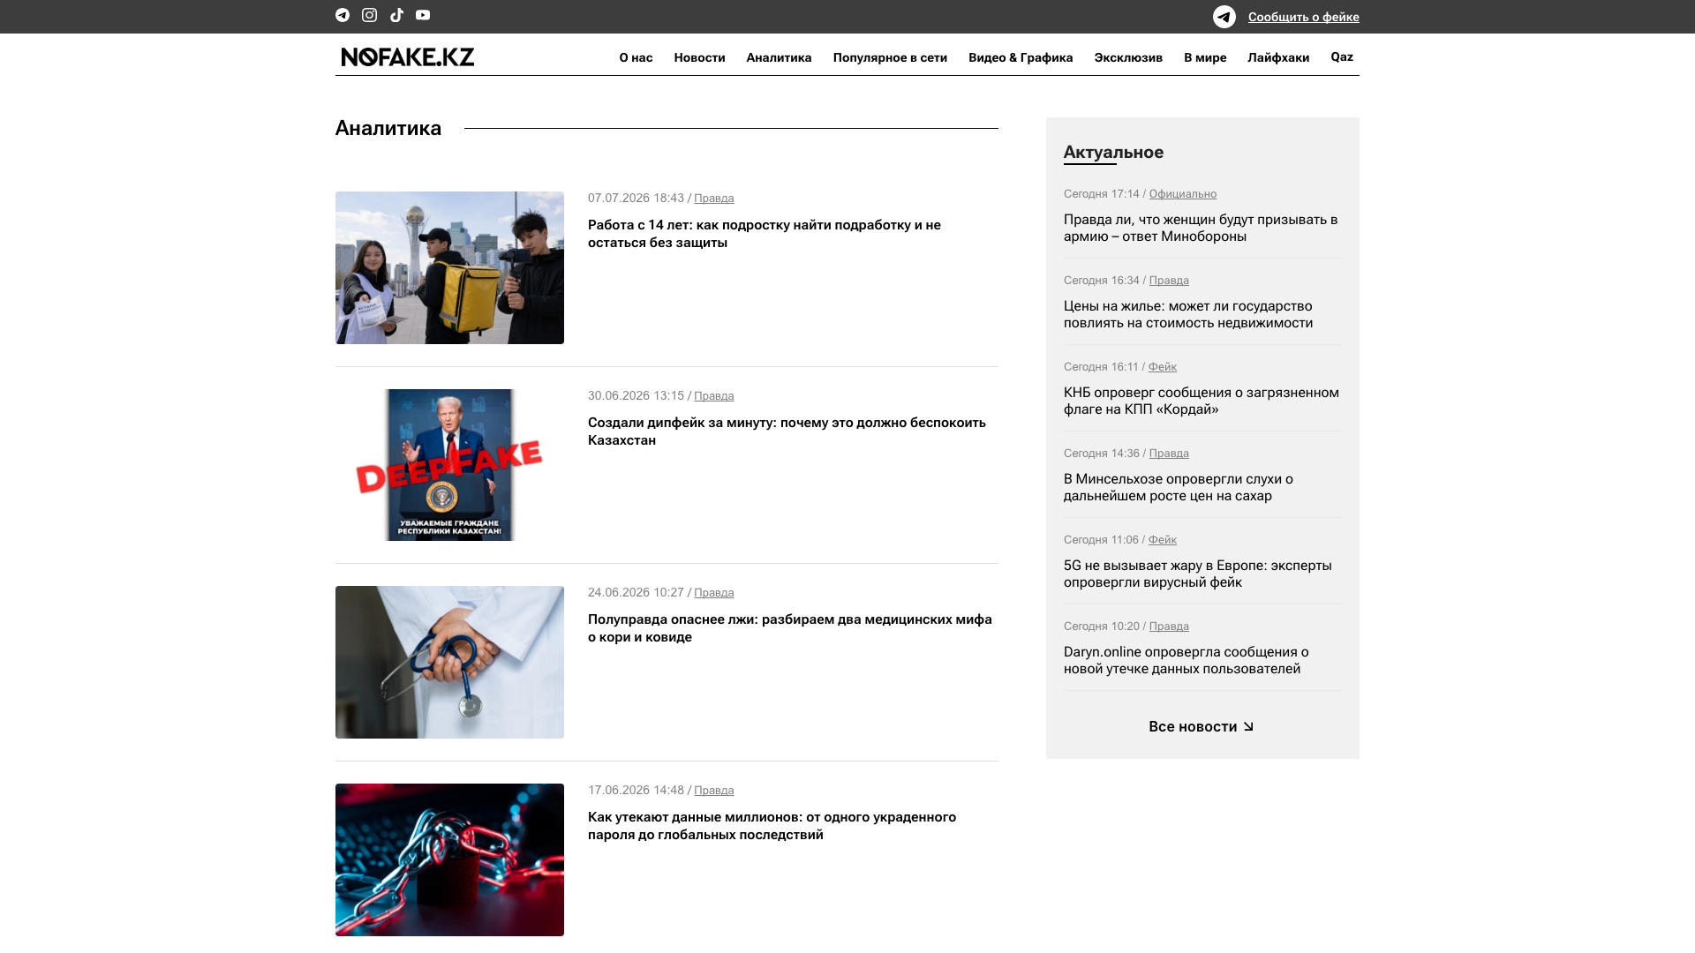
Task: Click the Аналитика page heading
Action: [388, 129]
